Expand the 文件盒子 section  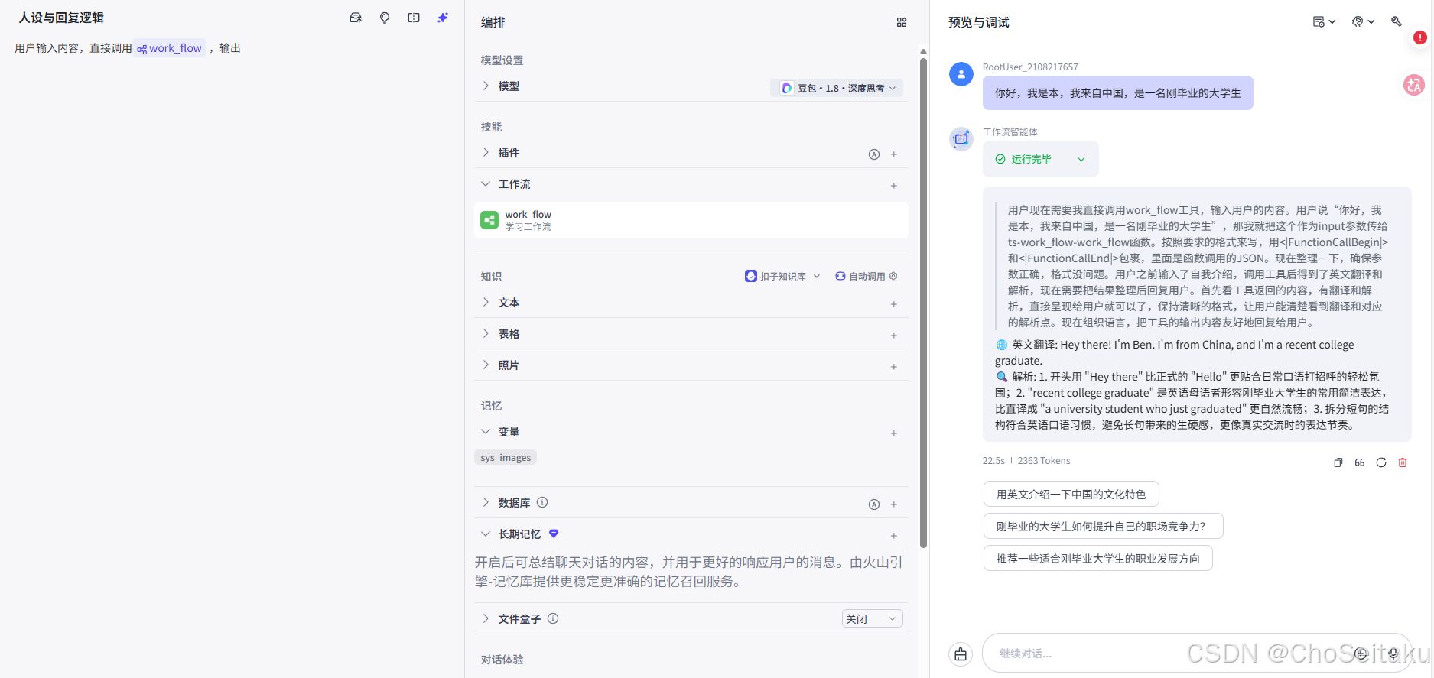pos(486,618)
